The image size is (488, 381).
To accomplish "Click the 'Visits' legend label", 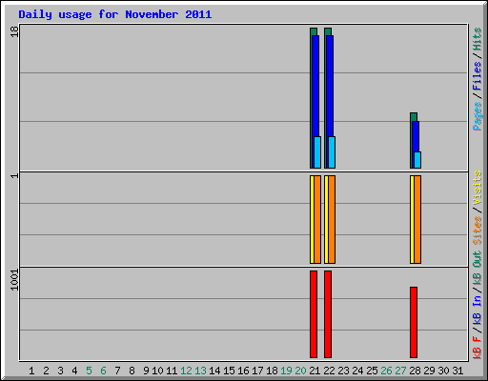I will (477, 188).
